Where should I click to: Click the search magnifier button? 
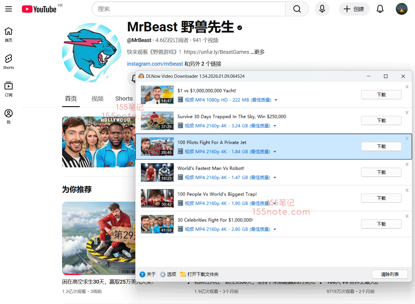(x=297, y=9)
